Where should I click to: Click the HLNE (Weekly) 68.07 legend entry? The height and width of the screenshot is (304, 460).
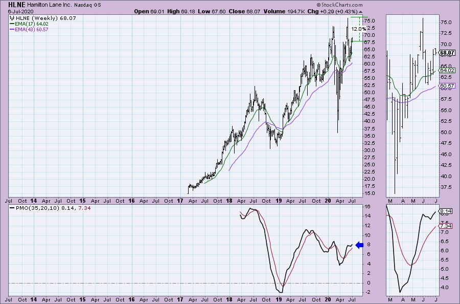point(46,18)
